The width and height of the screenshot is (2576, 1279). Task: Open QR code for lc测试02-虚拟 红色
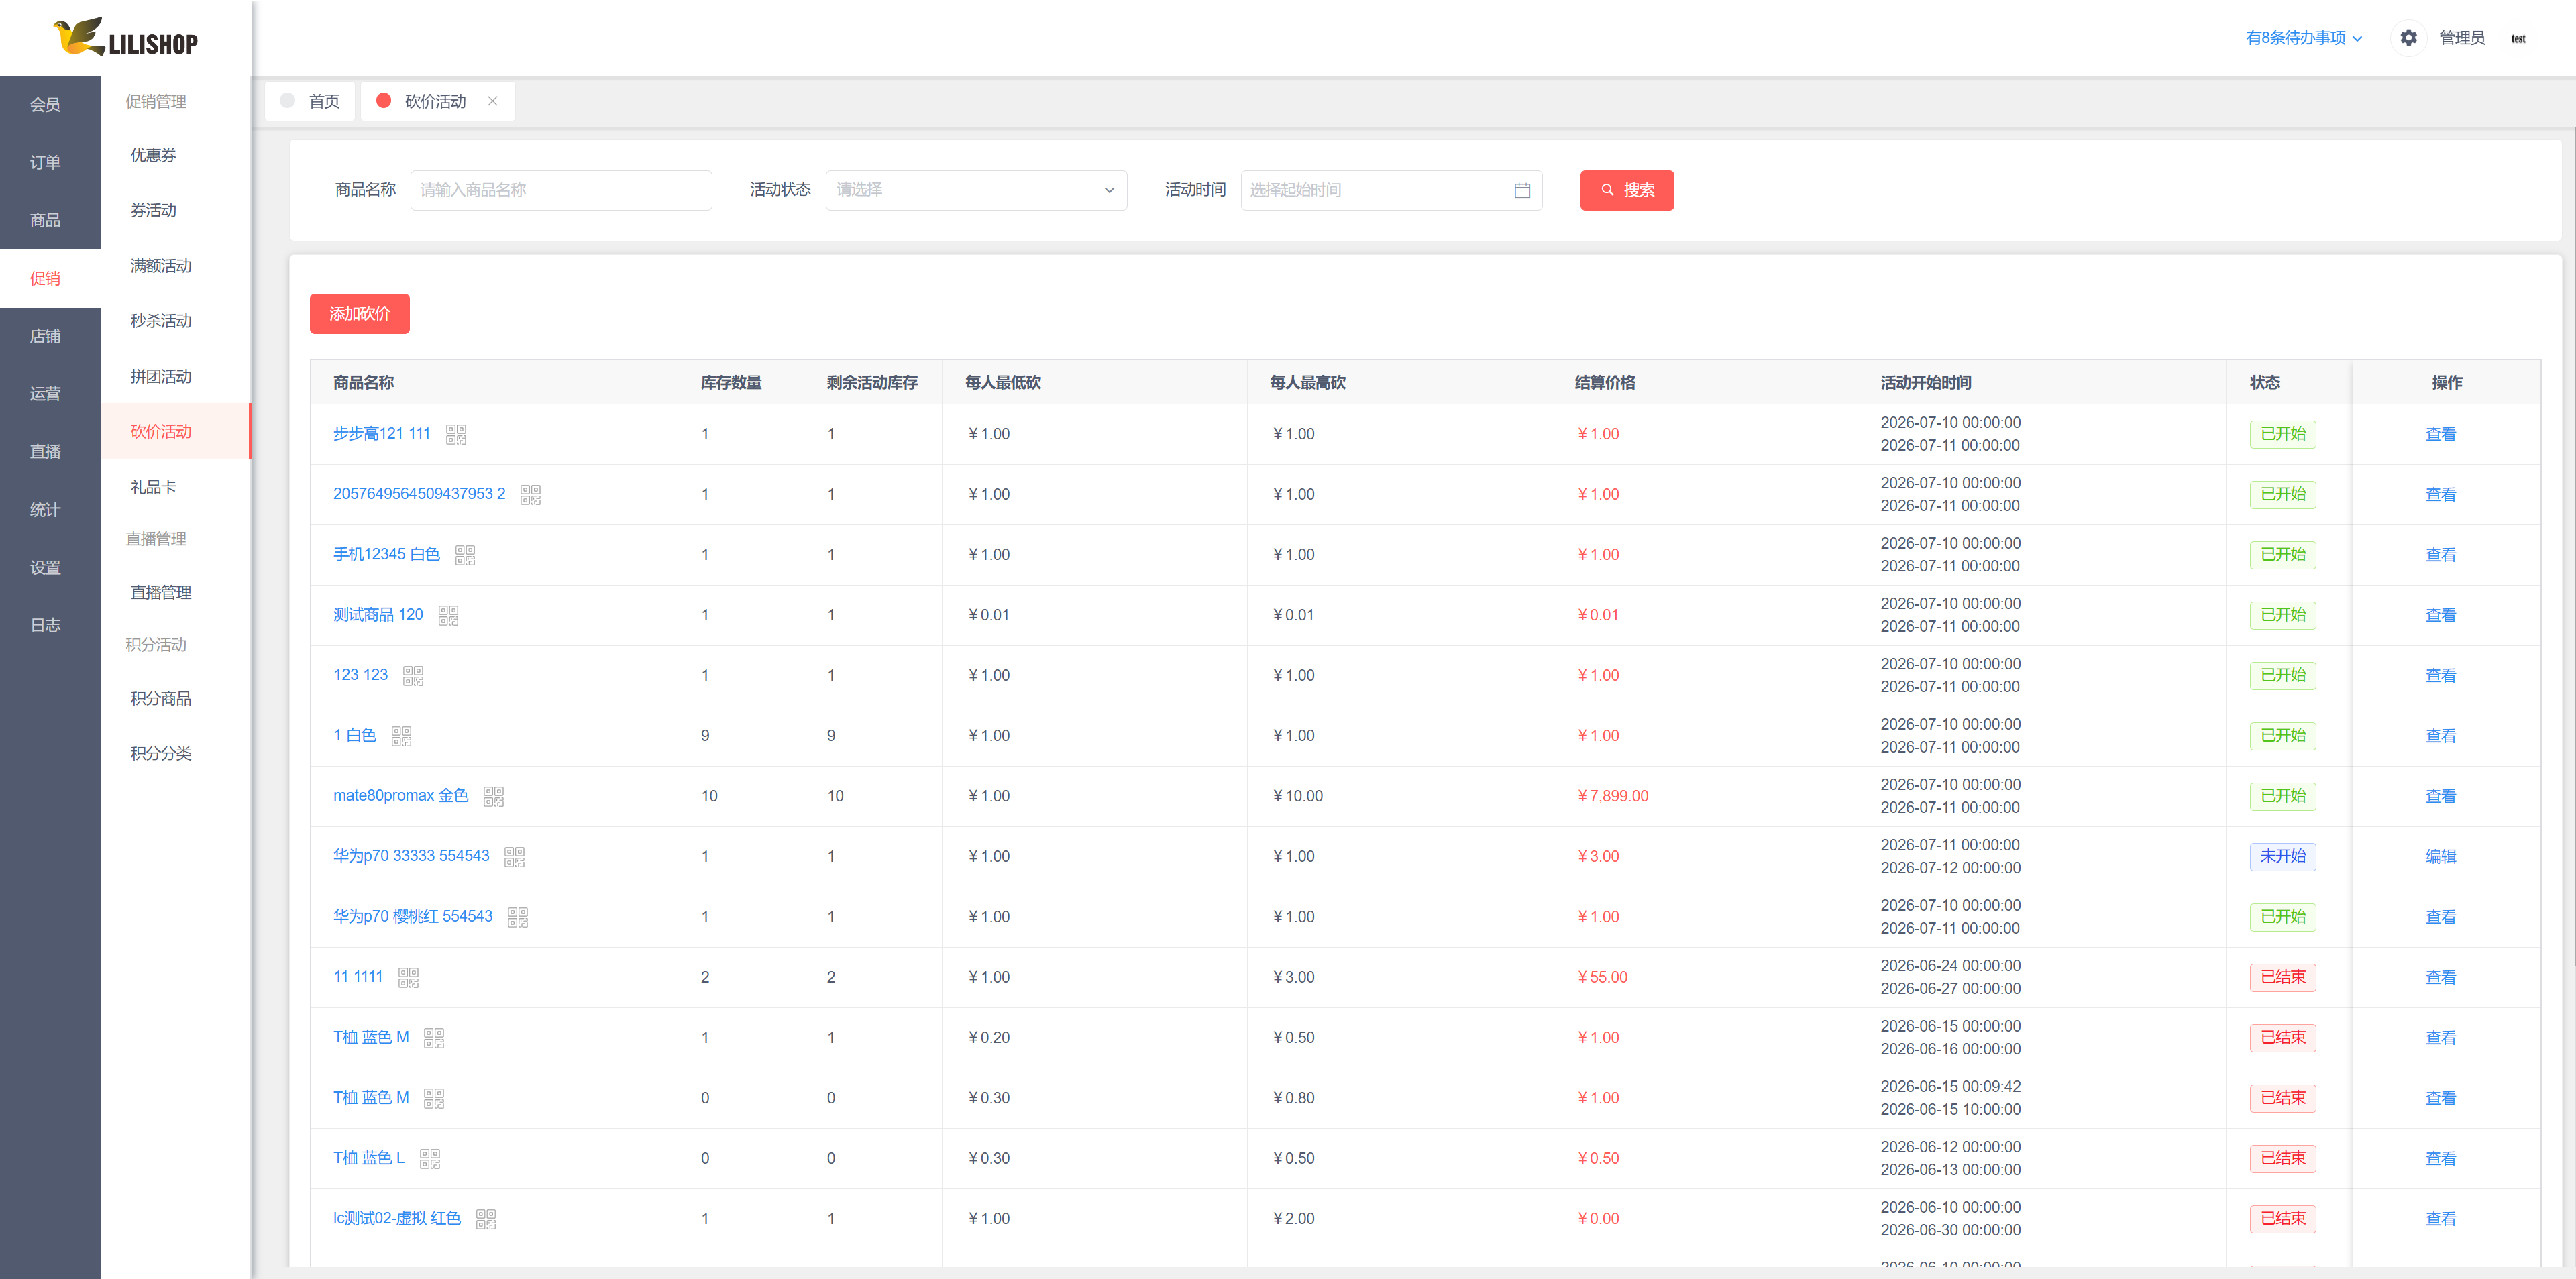(486, 1219)
